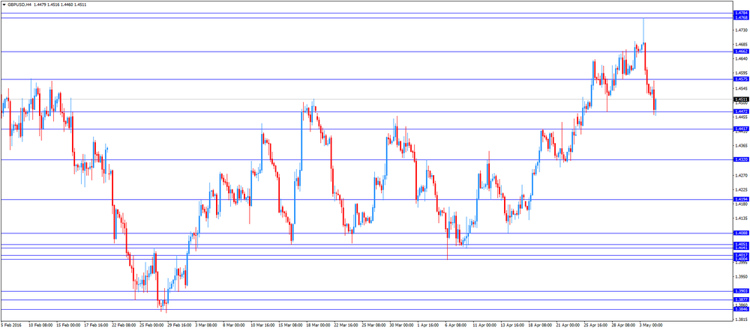Click the 6 Apr 08:00 time axis label

click(x=457, y=326)
